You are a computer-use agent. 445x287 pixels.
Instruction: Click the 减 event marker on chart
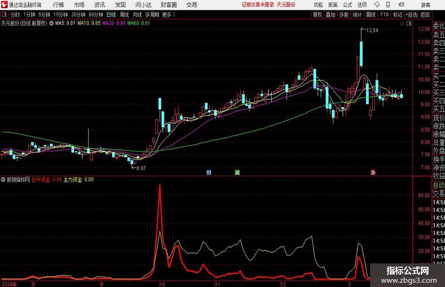[x=237, y=172]
